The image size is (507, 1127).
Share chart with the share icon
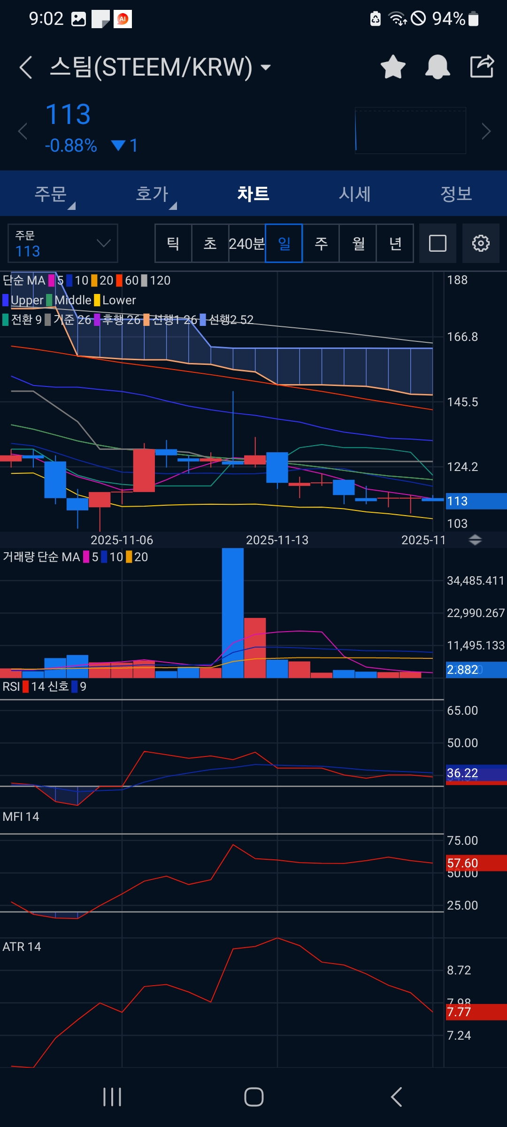click(x=482, y=66)
